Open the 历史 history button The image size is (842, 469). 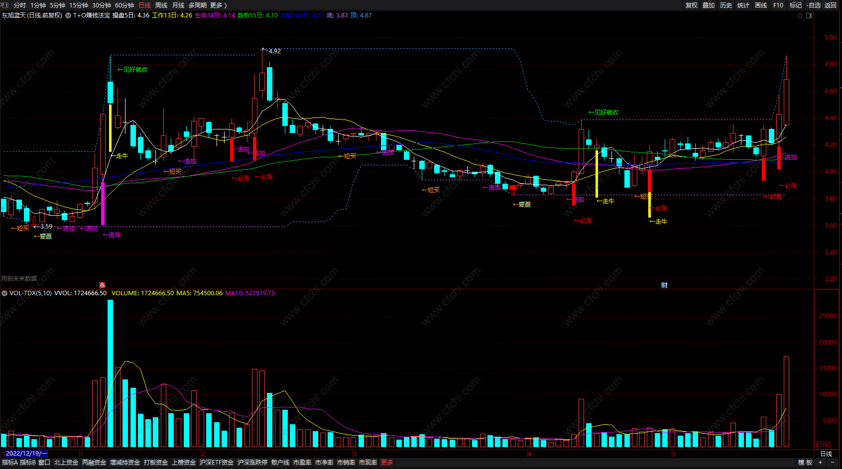coord(726,5)
